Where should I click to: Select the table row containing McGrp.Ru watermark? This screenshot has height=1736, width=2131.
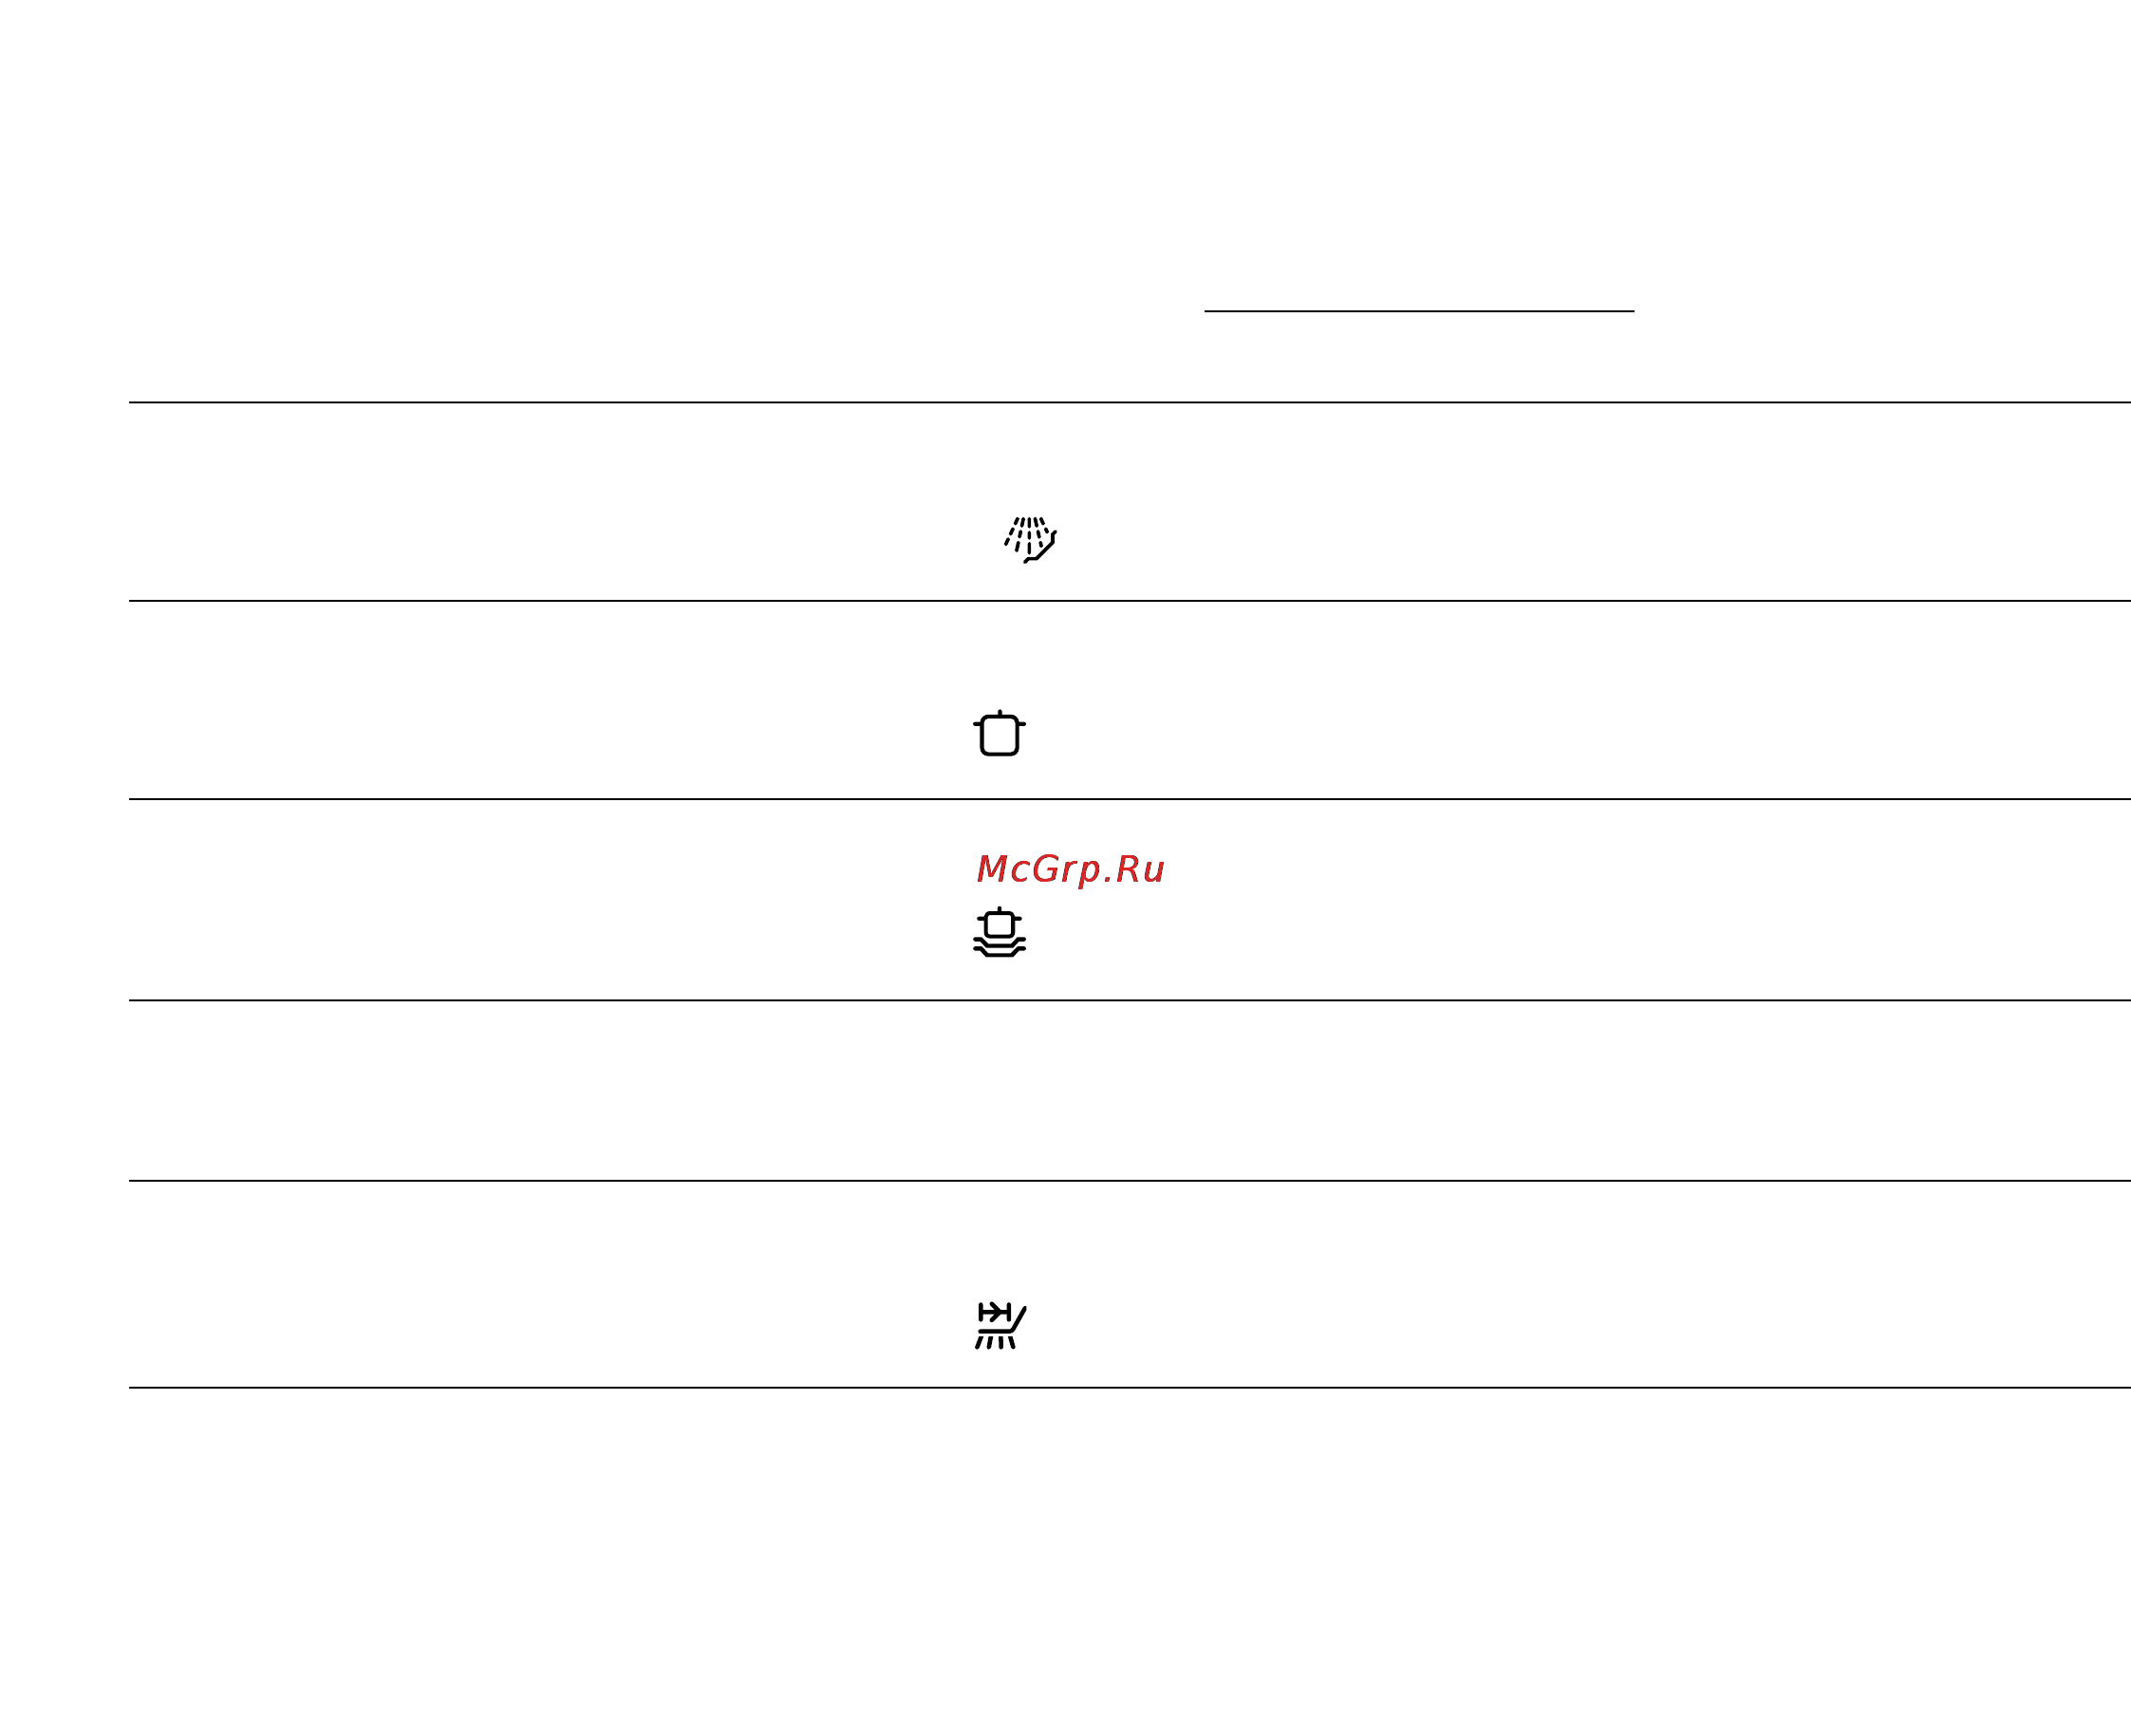1130,900
